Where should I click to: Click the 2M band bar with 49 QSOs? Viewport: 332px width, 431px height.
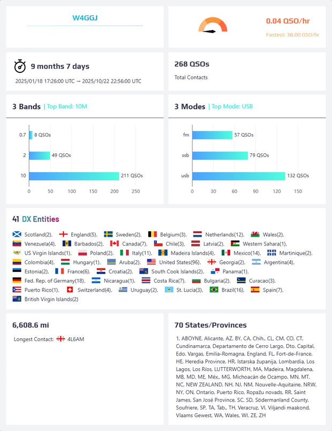[x=39, y=155]
